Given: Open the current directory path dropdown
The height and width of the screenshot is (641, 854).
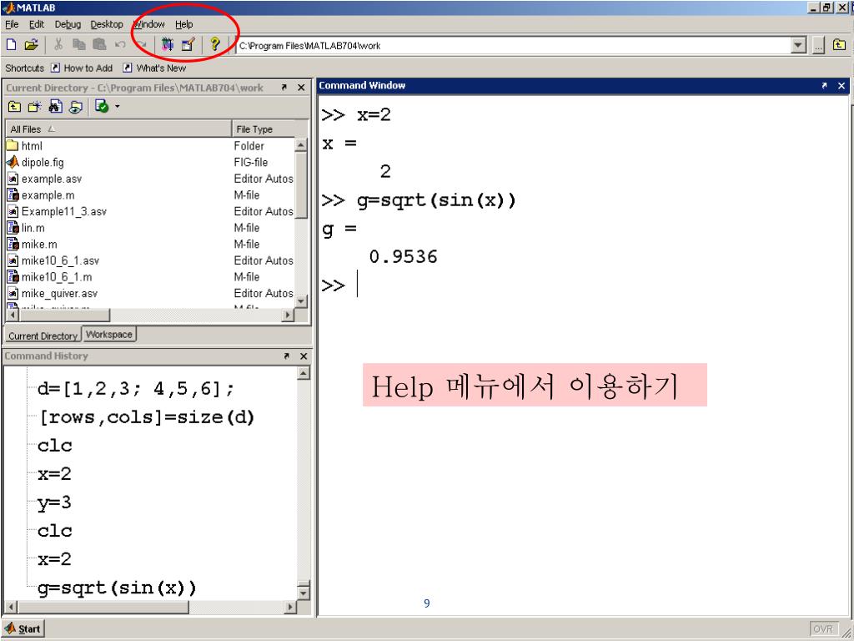Looking at the screenshot, I should click(798, 46).
